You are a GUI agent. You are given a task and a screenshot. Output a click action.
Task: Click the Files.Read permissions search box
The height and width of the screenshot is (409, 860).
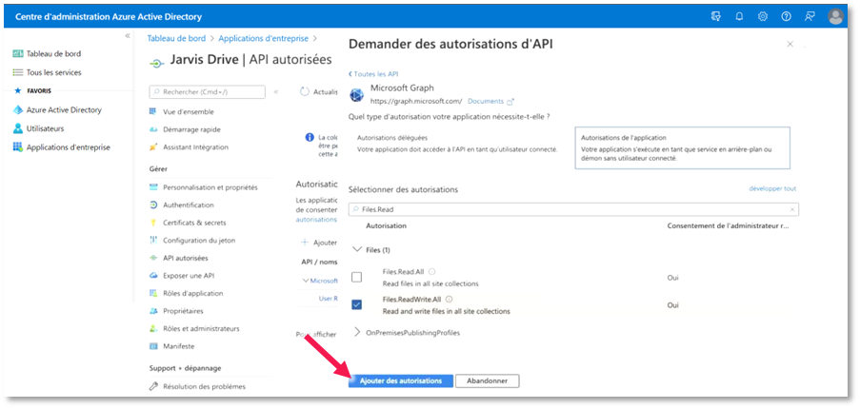click(573, 209)
